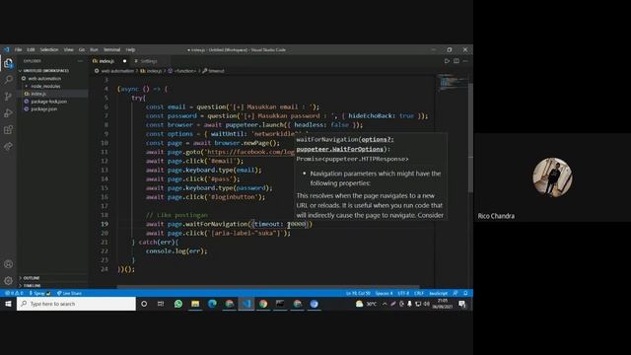Open the Help menu
Viewport: 631px width, 355px height.
pos(130,50)
